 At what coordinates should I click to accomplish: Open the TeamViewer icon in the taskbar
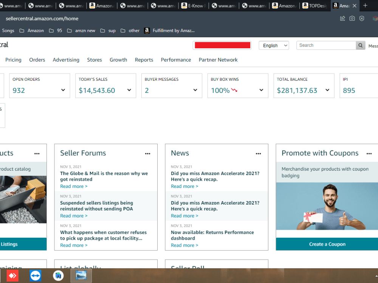(36, 275)
